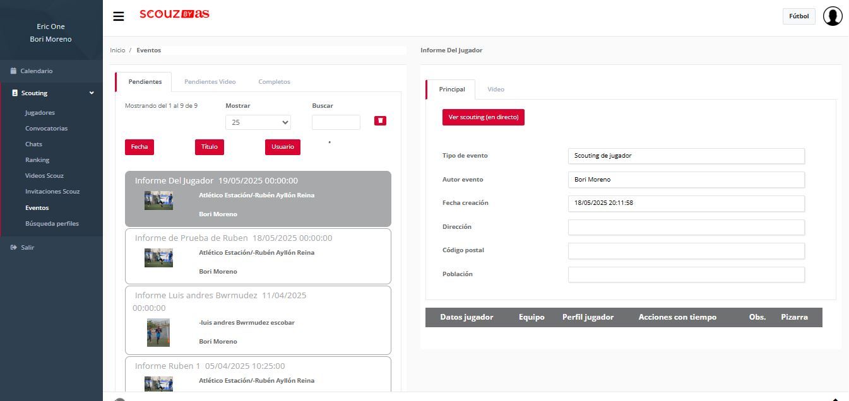Viewport: 849px width, 401px height.
Task: Open the hamburger menu icon
Action: (119, 16)
